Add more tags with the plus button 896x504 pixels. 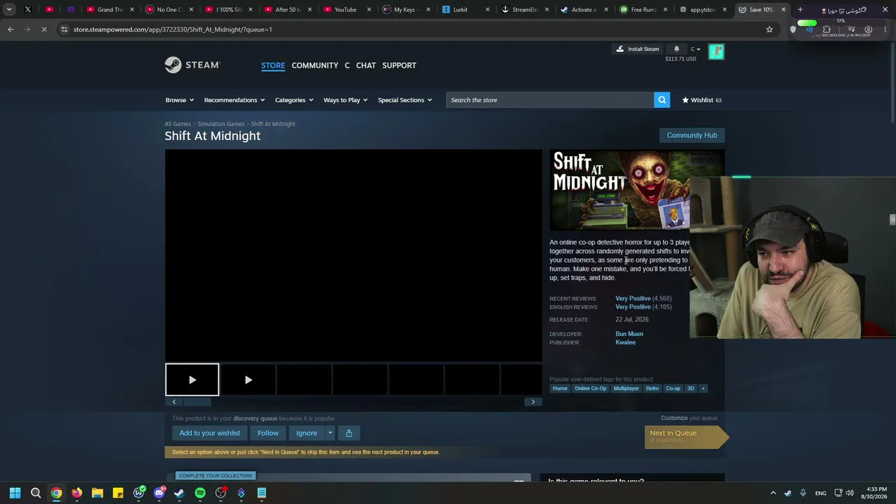tap(703, 388)
